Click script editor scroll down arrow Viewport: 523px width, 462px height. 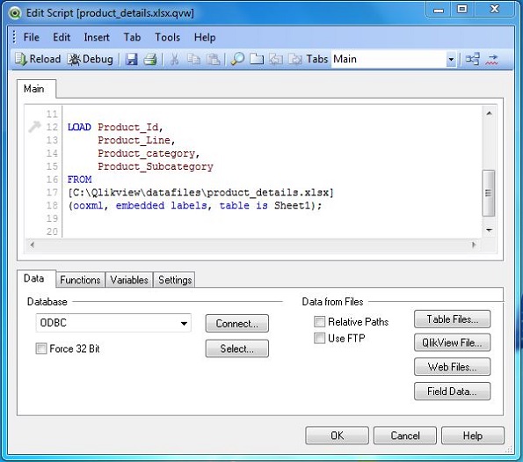click(489, 230)
